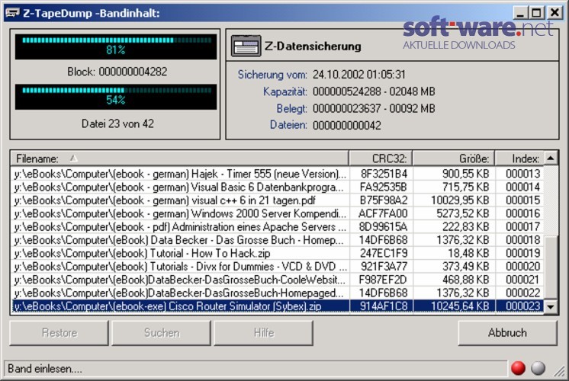Screen dimensions: 569x381
Task: Click the Belegt value 00092 MB
Action: point(412,108)
